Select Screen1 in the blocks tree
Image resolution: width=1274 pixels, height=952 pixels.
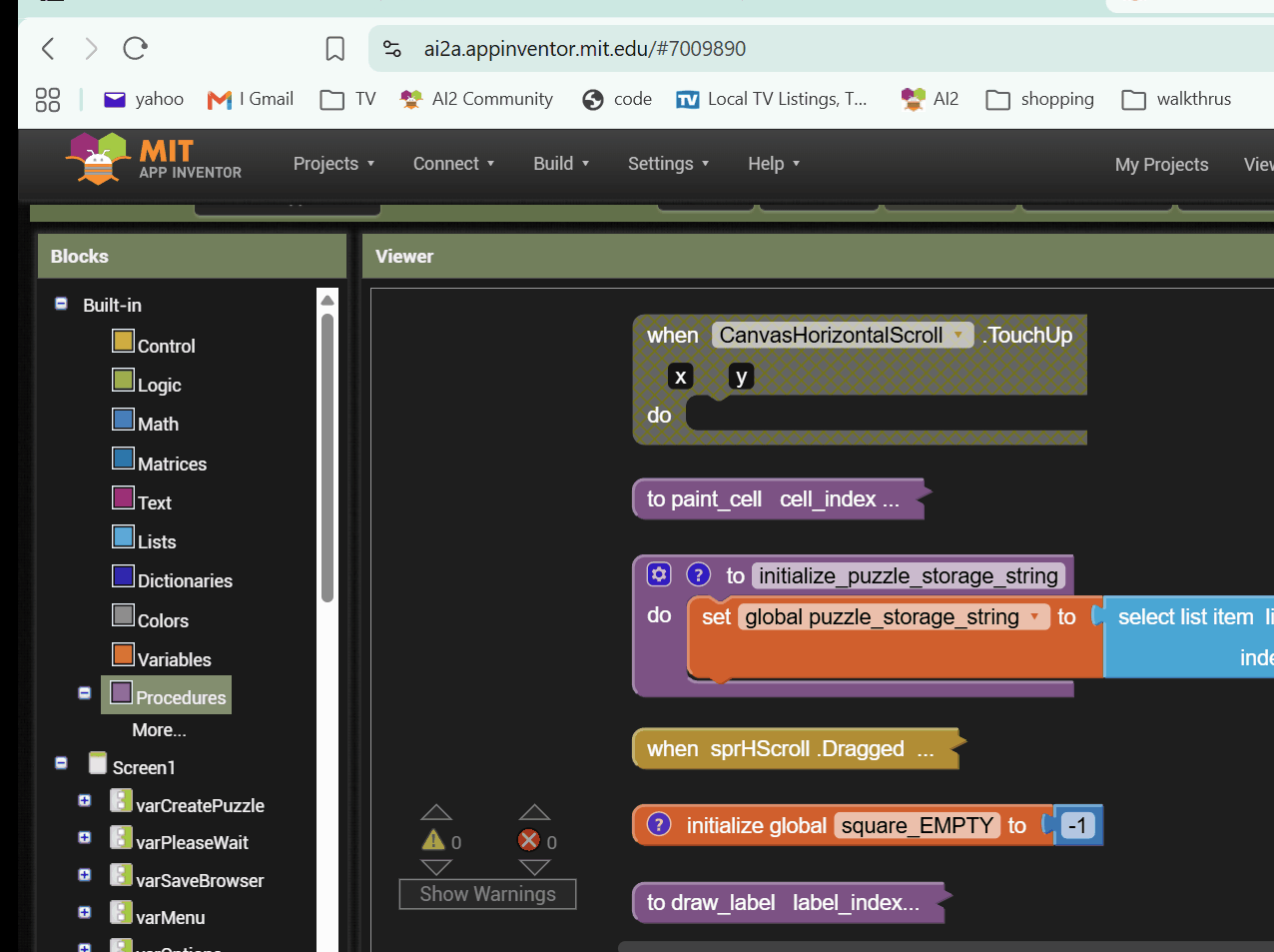click(x=133, y=766)
